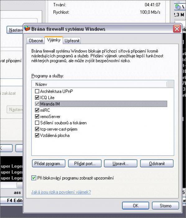The image size is (186, 218).
Task: Open Upravit... for selected exception
Action: pyautogui.click(x=121, y=163)
